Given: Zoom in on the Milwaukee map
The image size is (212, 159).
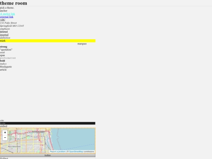Looking at the screenshot, I should pos(5,133).
